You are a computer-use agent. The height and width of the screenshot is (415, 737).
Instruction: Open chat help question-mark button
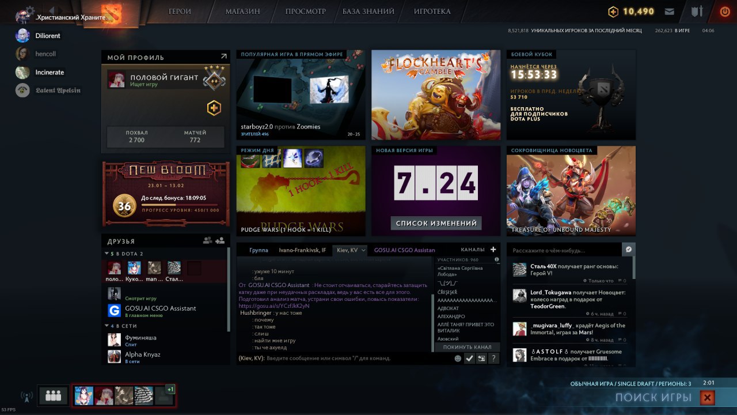click(493, 359)
